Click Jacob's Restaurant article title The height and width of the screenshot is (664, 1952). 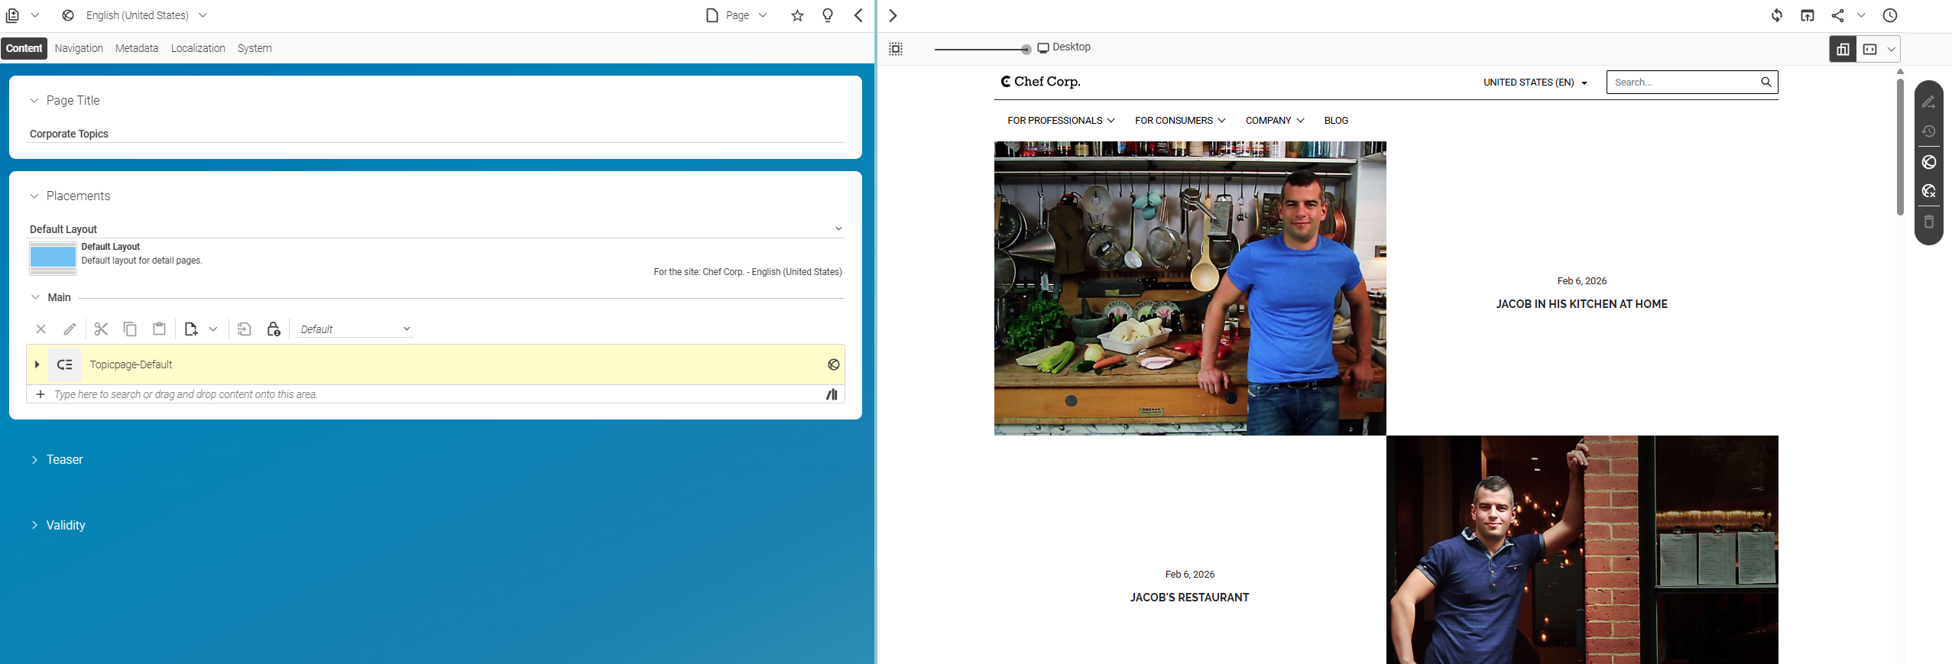click(x=1189, y=598)
